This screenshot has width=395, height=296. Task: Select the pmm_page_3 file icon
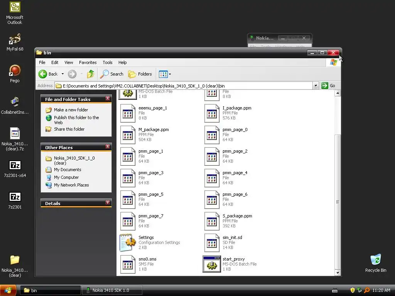click(x=128, y=178)
